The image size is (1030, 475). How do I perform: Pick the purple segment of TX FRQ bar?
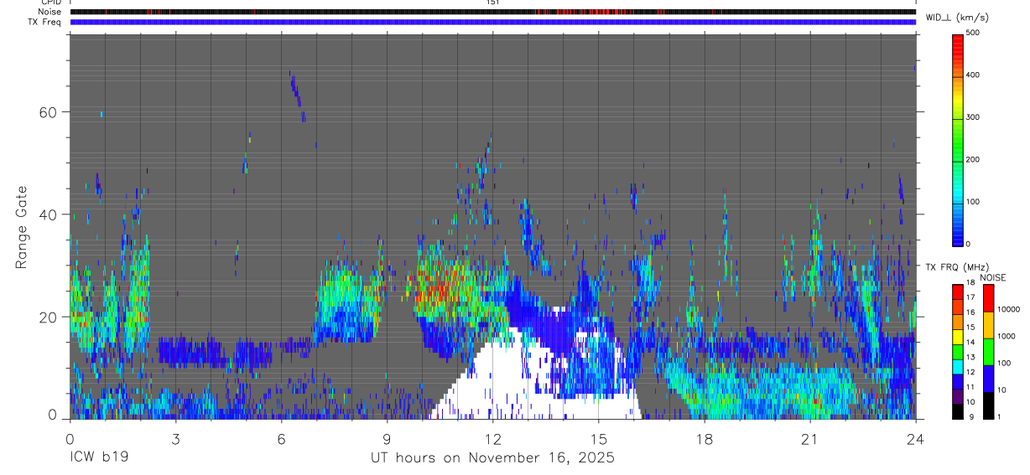pos(958,395)
